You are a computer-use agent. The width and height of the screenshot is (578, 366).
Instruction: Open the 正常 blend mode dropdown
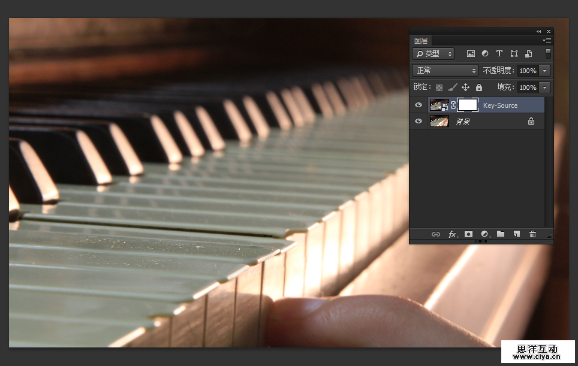tap(445, 71)
